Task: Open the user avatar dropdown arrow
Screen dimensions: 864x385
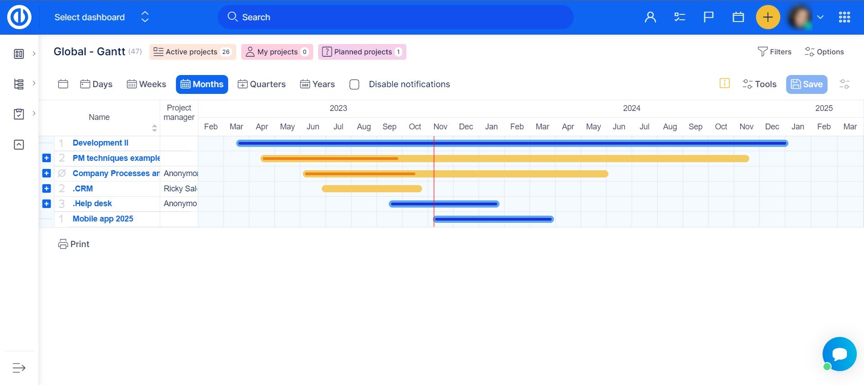Action: (820, 17)
